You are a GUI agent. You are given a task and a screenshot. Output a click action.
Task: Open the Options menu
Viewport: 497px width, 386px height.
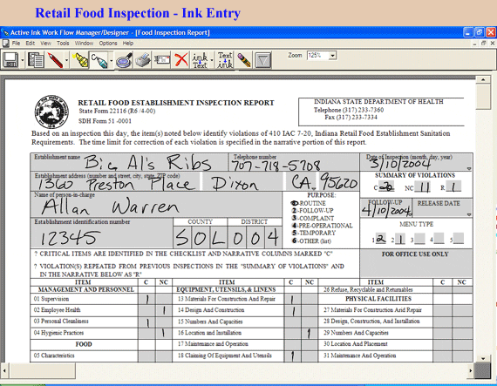tap(108, 43)
